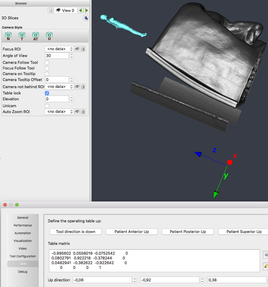The width and height of the screenshot is (268, 287).
Task: Enable the Unicam checkbox
Action: (47, 106)
